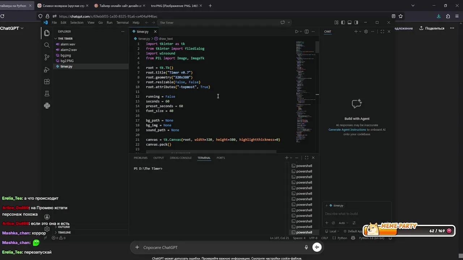Image resolution: width=463 pixels, height=260 pixels.
Task: Select timer.py in file explorer
Action: tap(67, 66)
